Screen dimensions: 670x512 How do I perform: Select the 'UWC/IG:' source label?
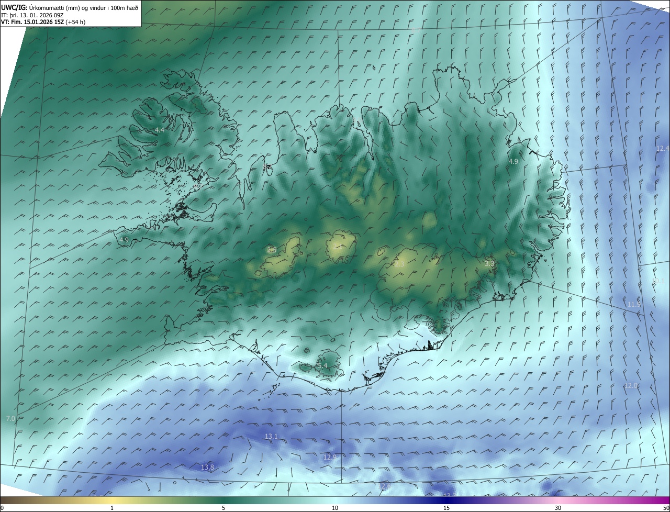[x=14, y=7]
